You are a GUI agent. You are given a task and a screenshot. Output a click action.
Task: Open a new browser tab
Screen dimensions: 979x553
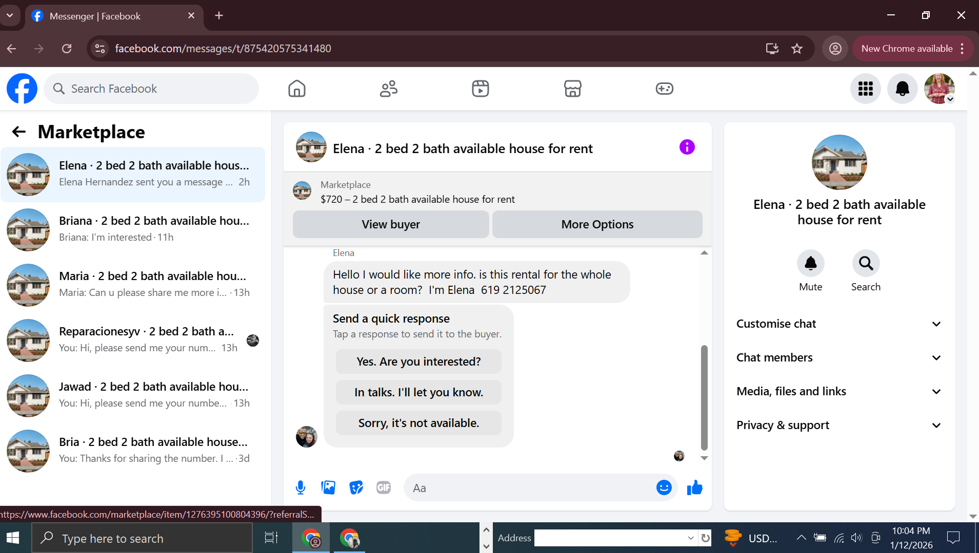point(219,15)
